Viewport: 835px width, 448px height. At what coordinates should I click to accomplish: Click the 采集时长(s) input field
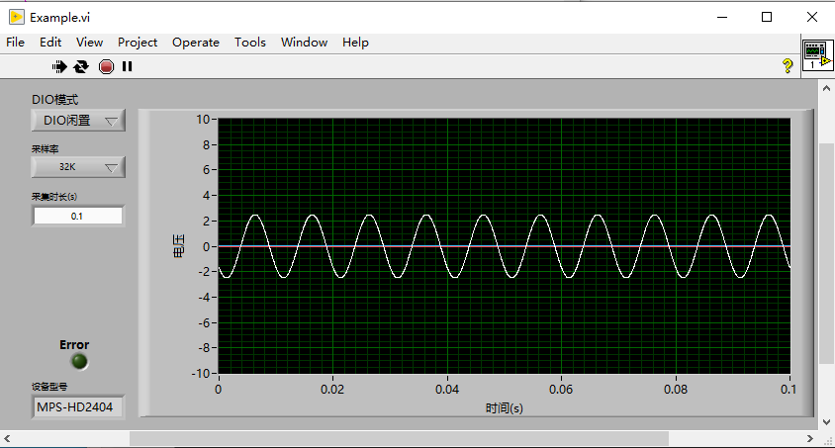[x=77, y=216]
